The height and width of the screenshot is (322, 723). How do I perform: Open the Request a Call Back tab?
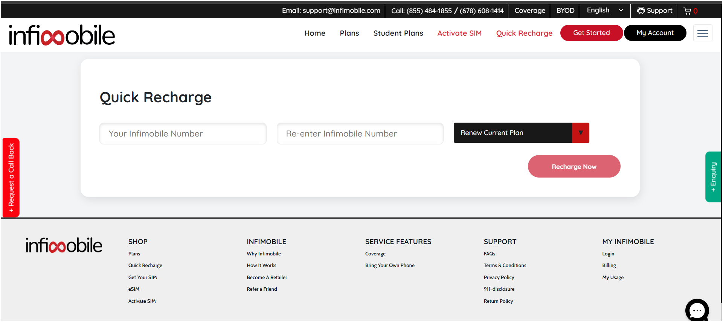tap(11, 178)
